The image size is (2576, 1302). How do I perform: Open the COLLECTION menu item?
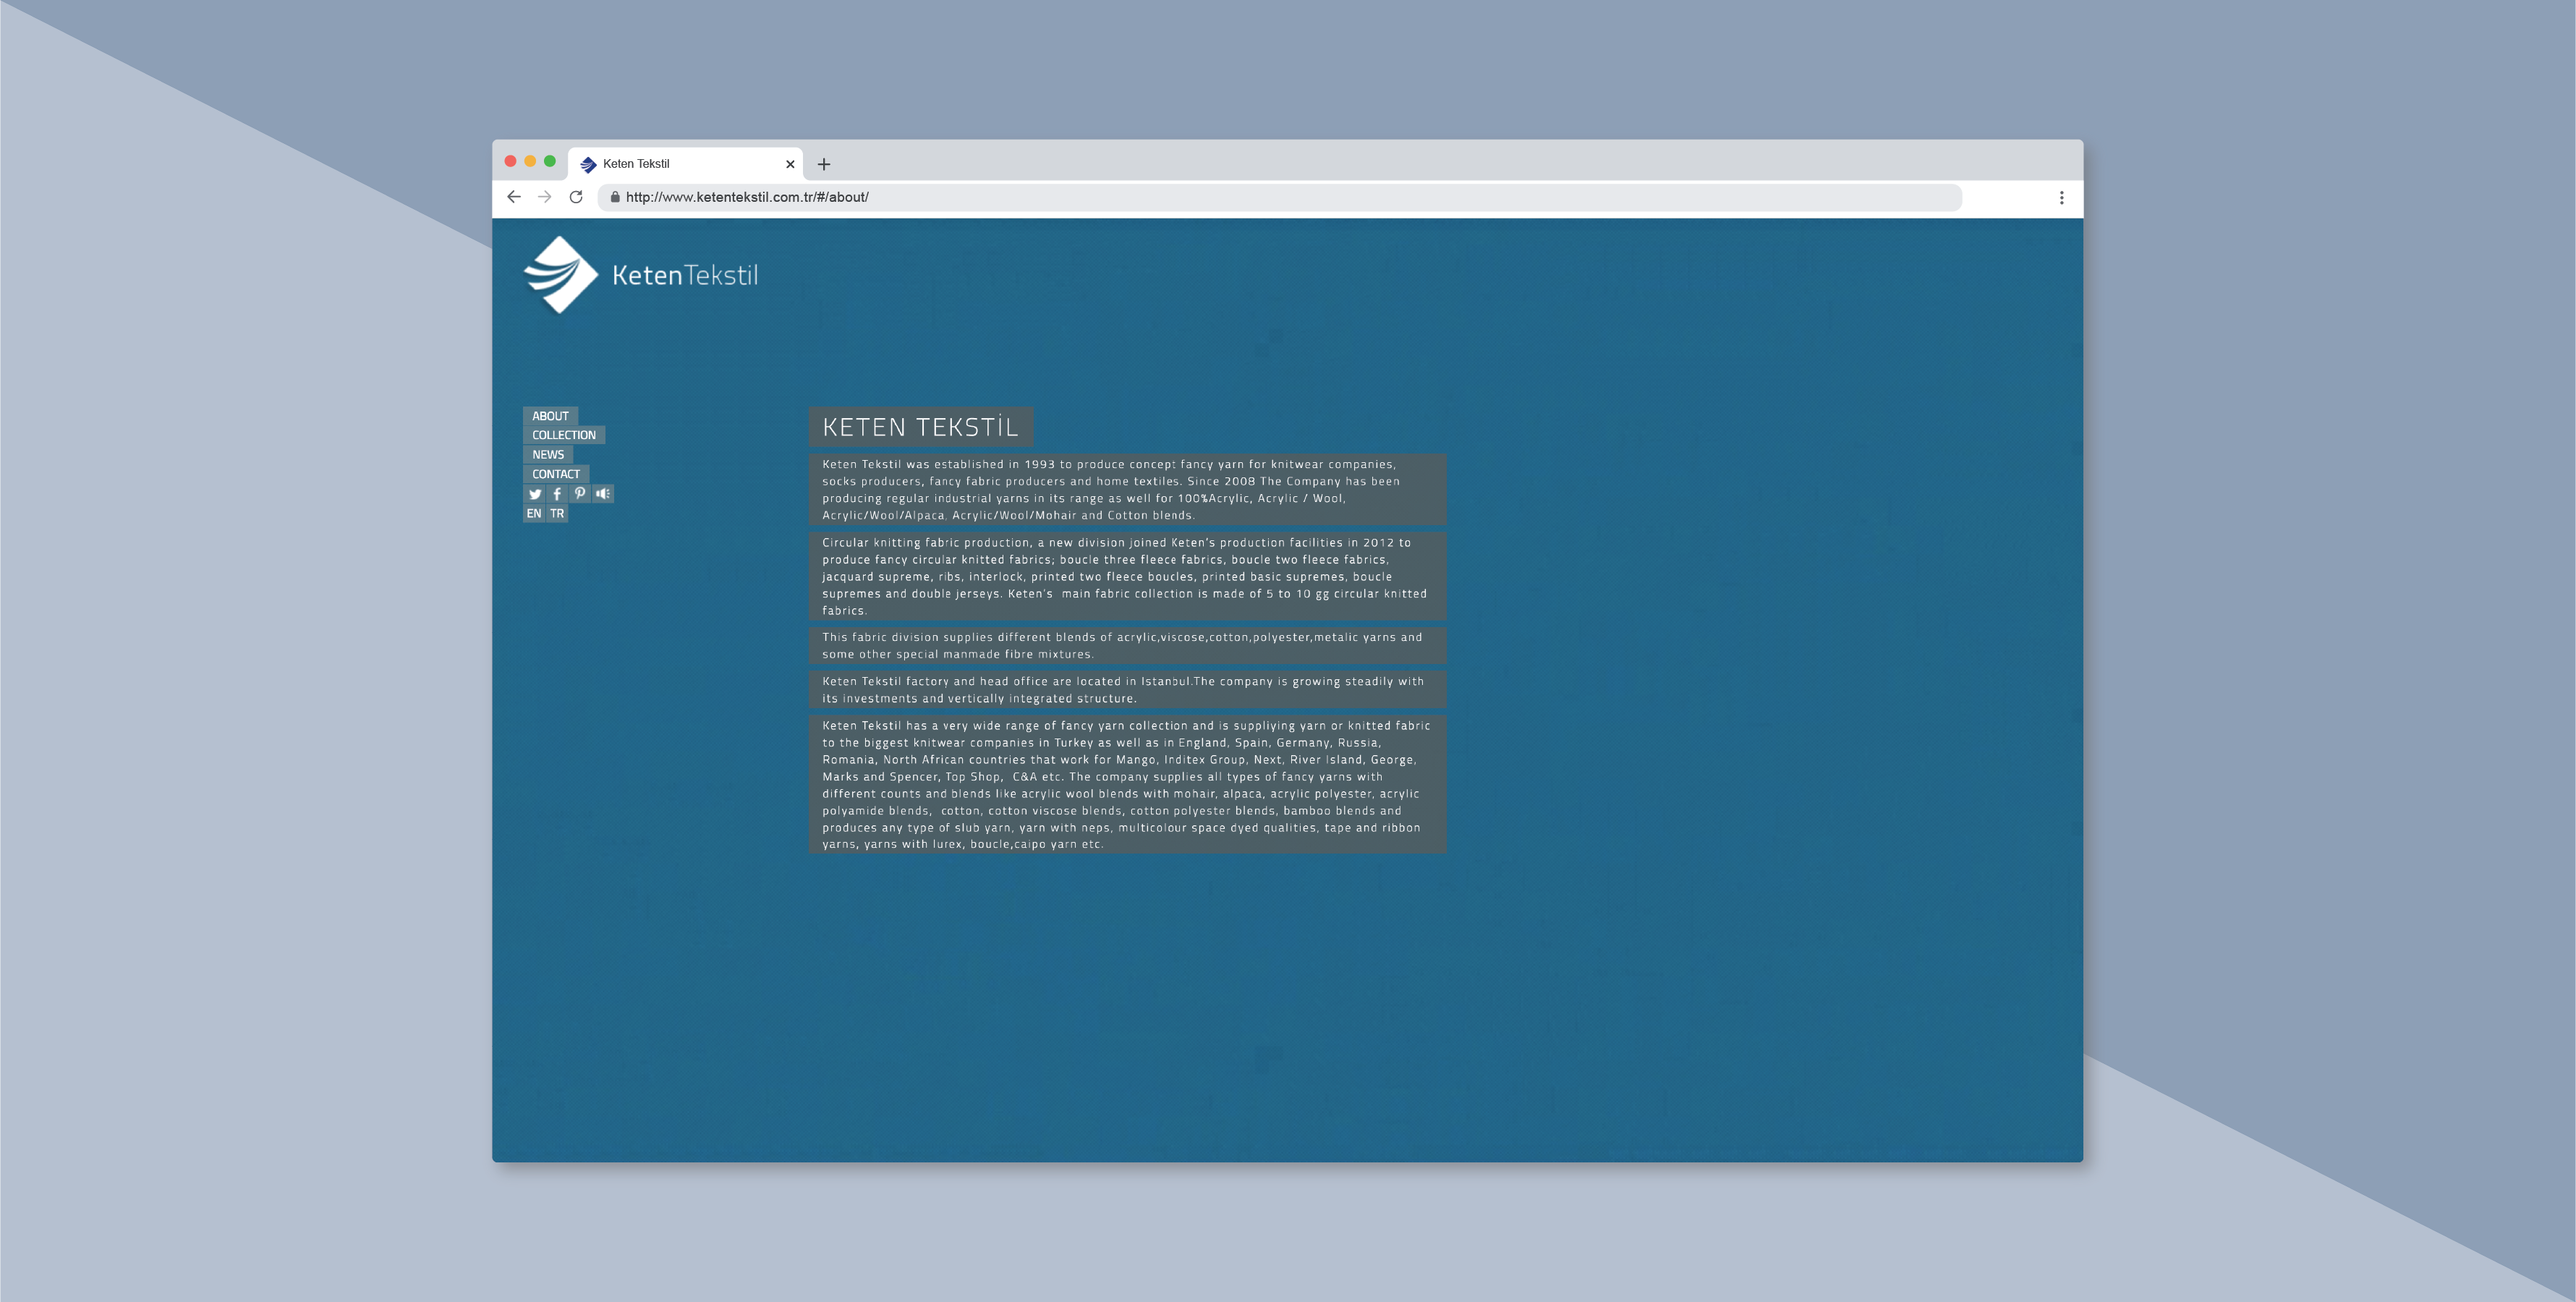point(564,435)
